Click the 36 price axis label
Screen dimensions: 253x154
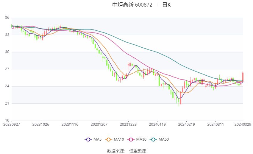pos(7,18)
